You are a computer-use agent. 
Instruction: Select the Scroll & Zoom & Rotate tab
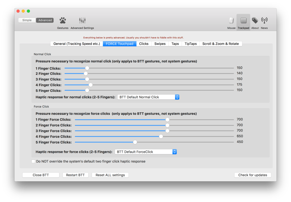[x=220, y=44]
